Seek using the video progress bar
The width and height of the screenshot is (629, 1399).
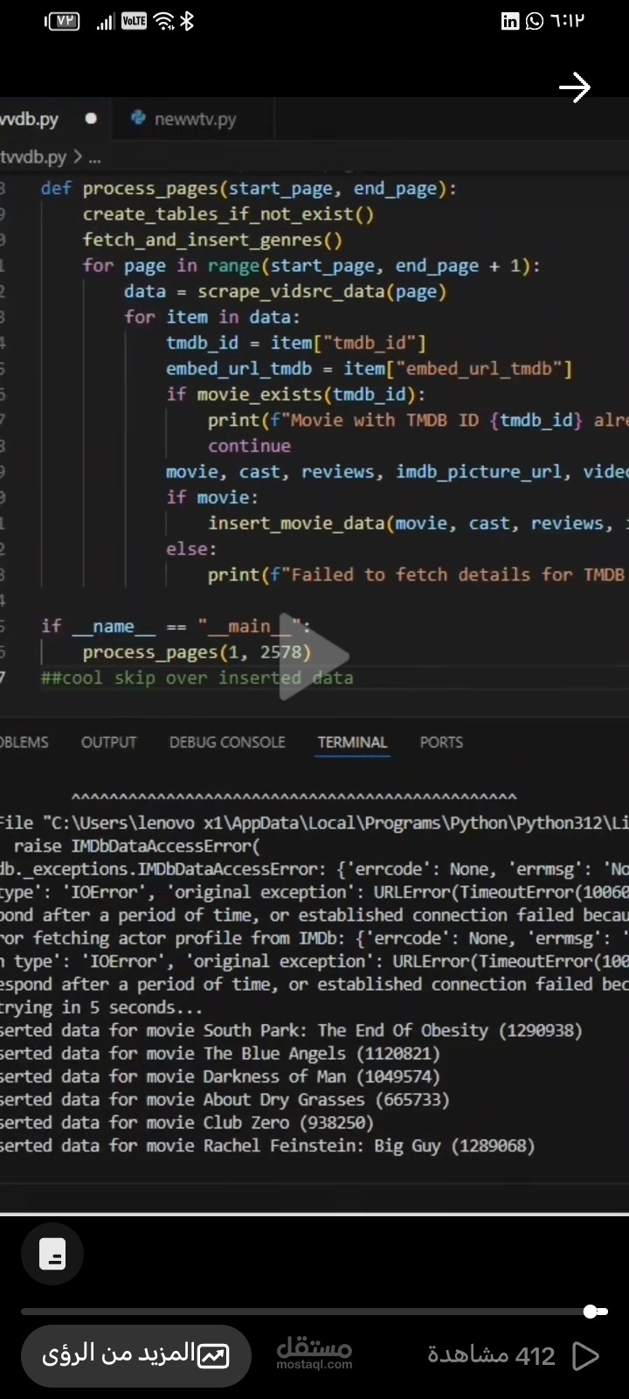pos(314,1312)
